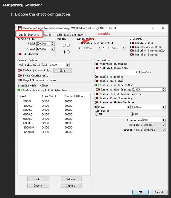Image resolution: width=171 pixels, height=198 pixels.
Task: Click the Speed column header
Action: (30, 96)
